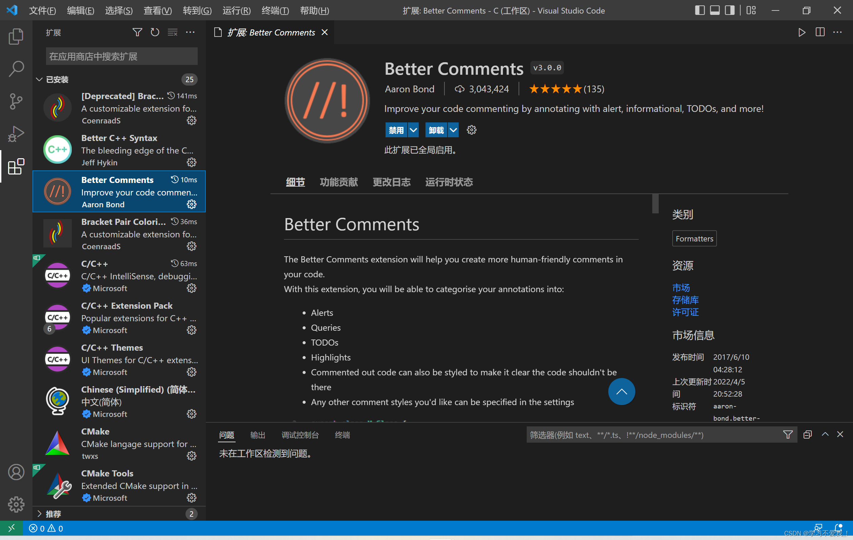Image resolution: width=853 pixels, height=540 pixels.
Task: Click the 卸载 uninstall button
Action: [436, 130]
